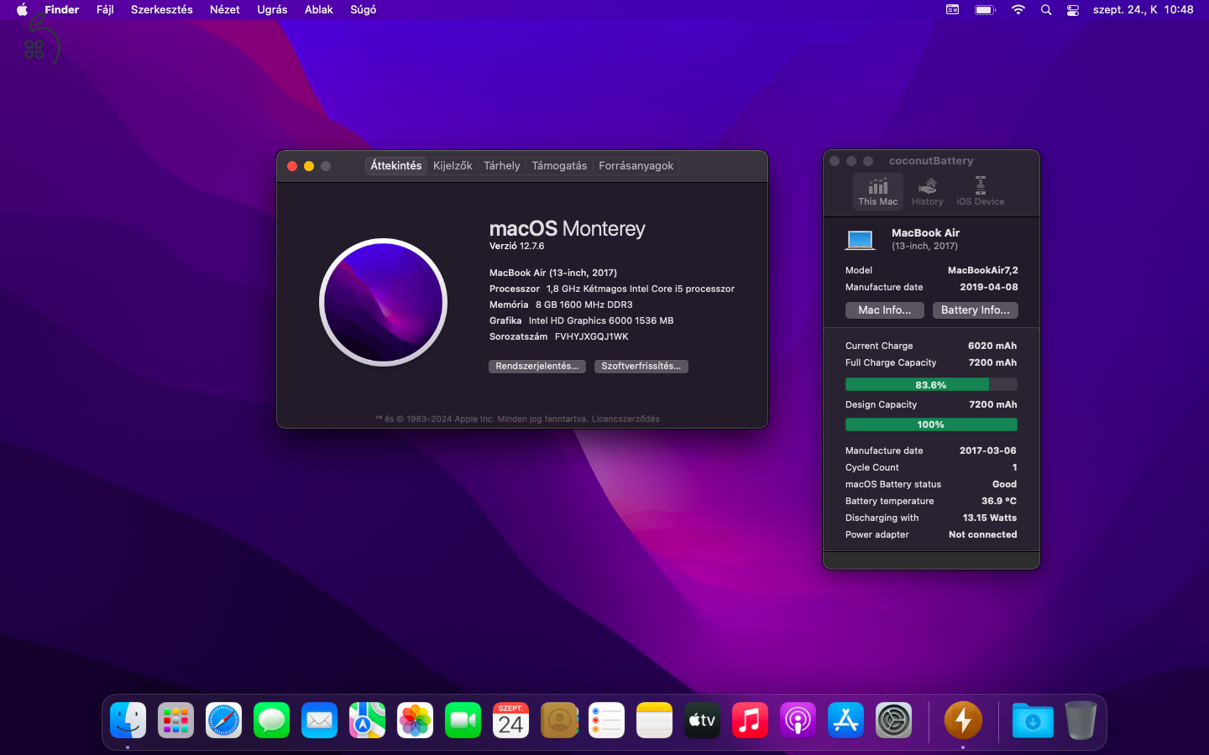This screenshot has height=755, width=1209.
Task: Click the Verzió 12.7.6 text
Action: pyautogui.click(x=517, y=247)
